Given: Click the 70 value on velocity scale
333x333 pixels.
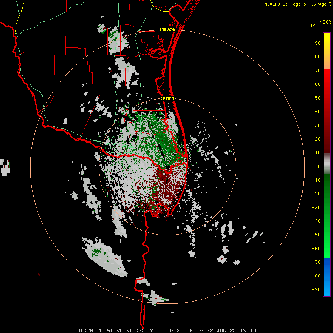Looking at the screenshot, I should click(318, 71).
